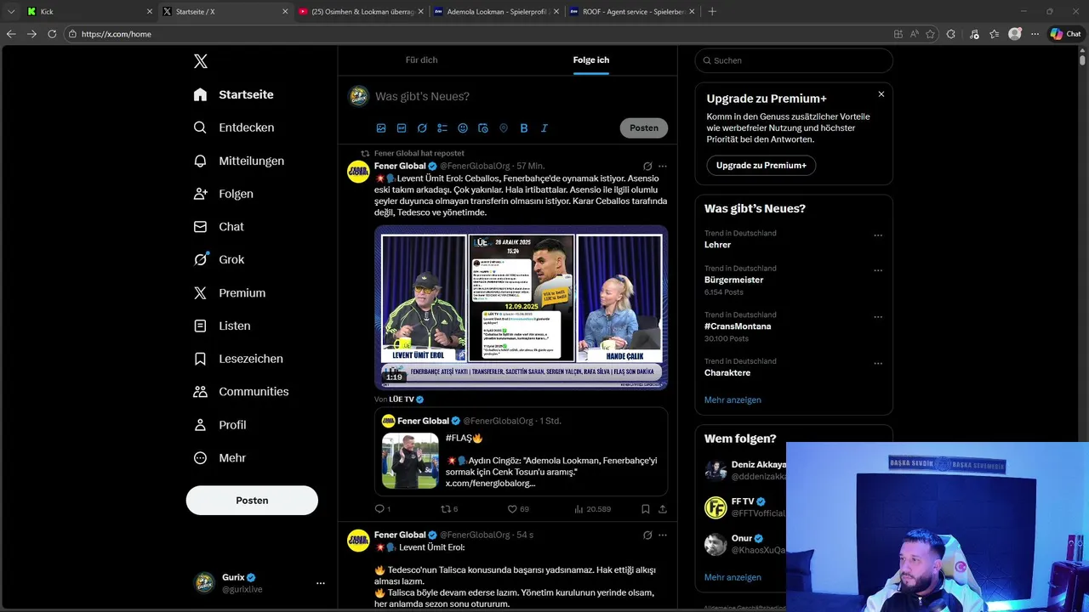Screen dimensions: 1089x612
Task: Add media image to the post
Action: pos(381,128)
